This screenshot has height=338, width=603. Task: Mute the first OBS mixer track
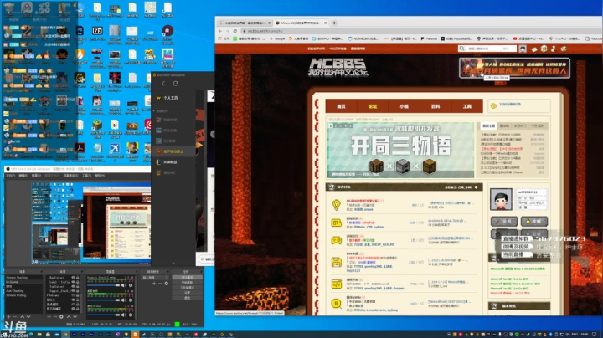tap(123, 285)
